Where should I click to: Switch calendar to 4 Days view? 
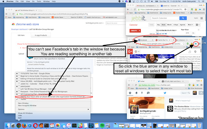coord(176,25)
